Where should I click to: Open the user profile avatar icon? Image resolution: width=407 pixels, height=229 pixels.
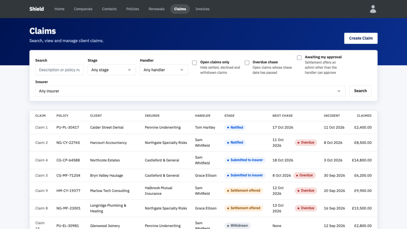coord(373,9)
